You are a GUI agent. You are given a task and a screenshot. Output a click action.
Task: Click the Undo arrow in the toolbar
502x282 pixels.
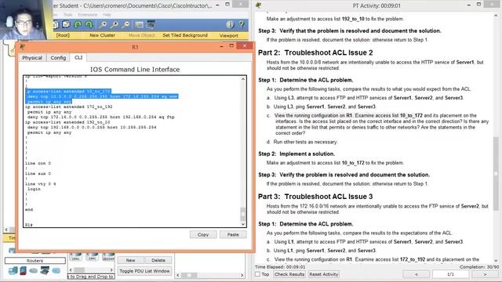[78, 24]
